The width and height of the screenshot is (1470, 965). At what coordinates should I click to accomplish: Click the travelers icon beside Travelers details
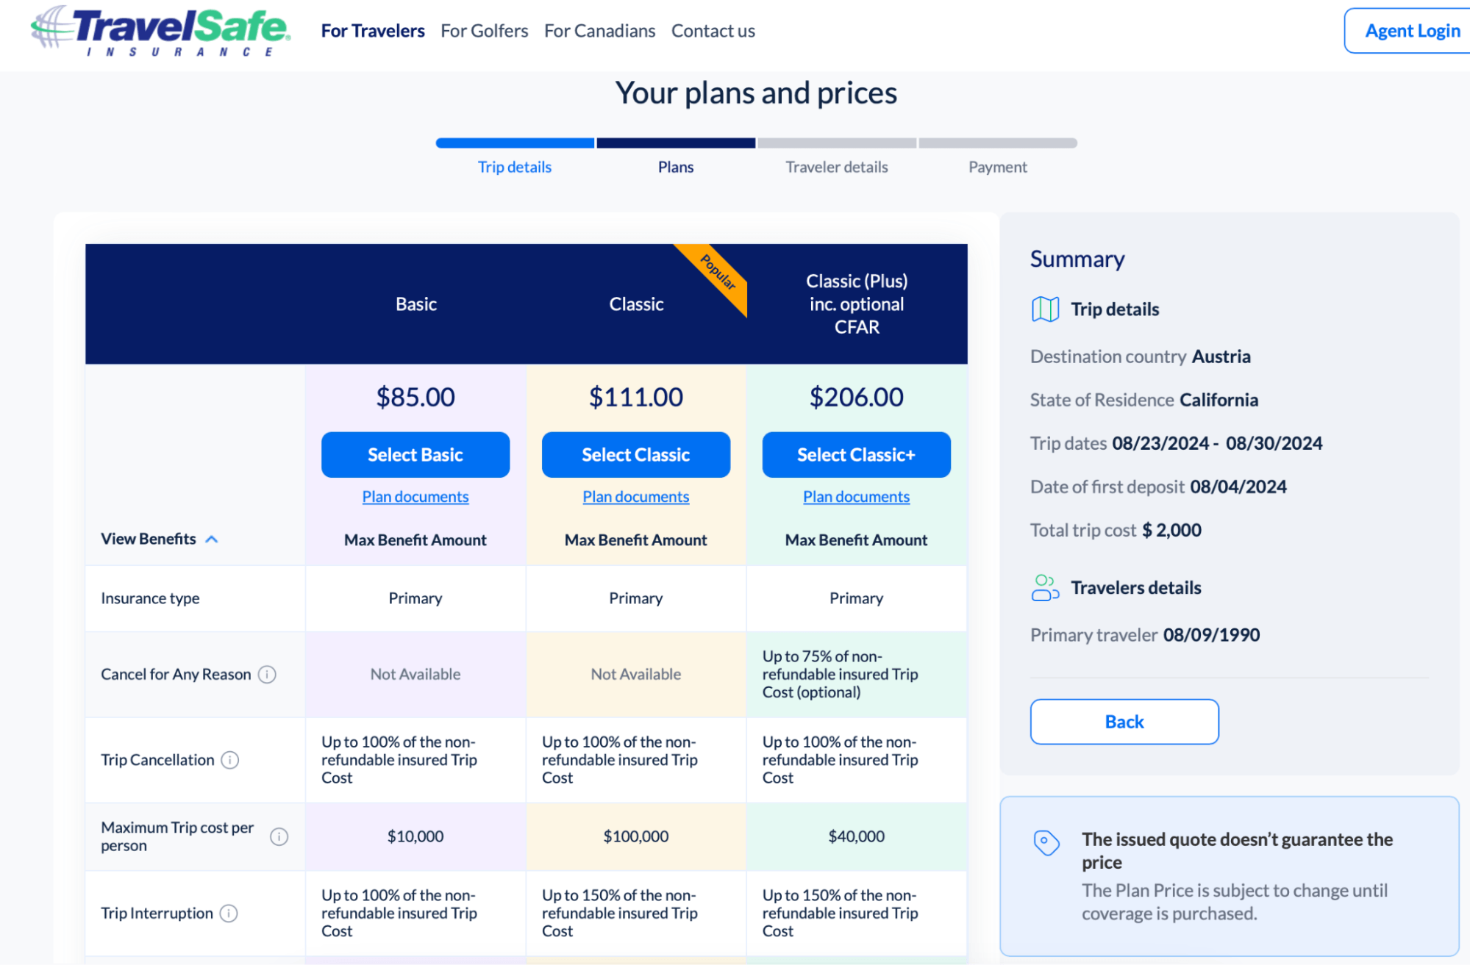1045,588
